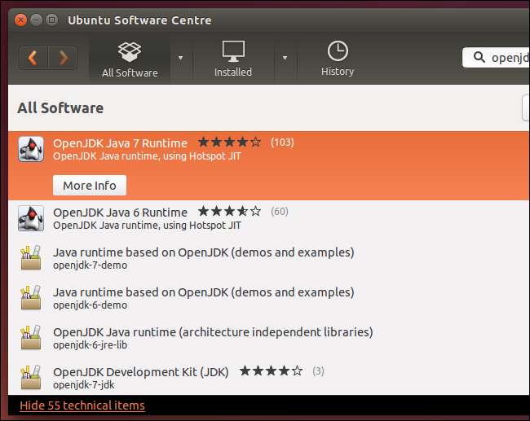Select the openjdk-6-demo list row
Screen dimensions: 530x421
click(x=269, y=298)
